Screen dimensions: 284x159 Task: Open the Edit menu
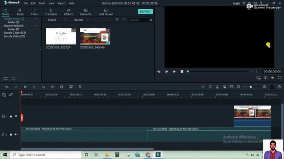(33, 3)
